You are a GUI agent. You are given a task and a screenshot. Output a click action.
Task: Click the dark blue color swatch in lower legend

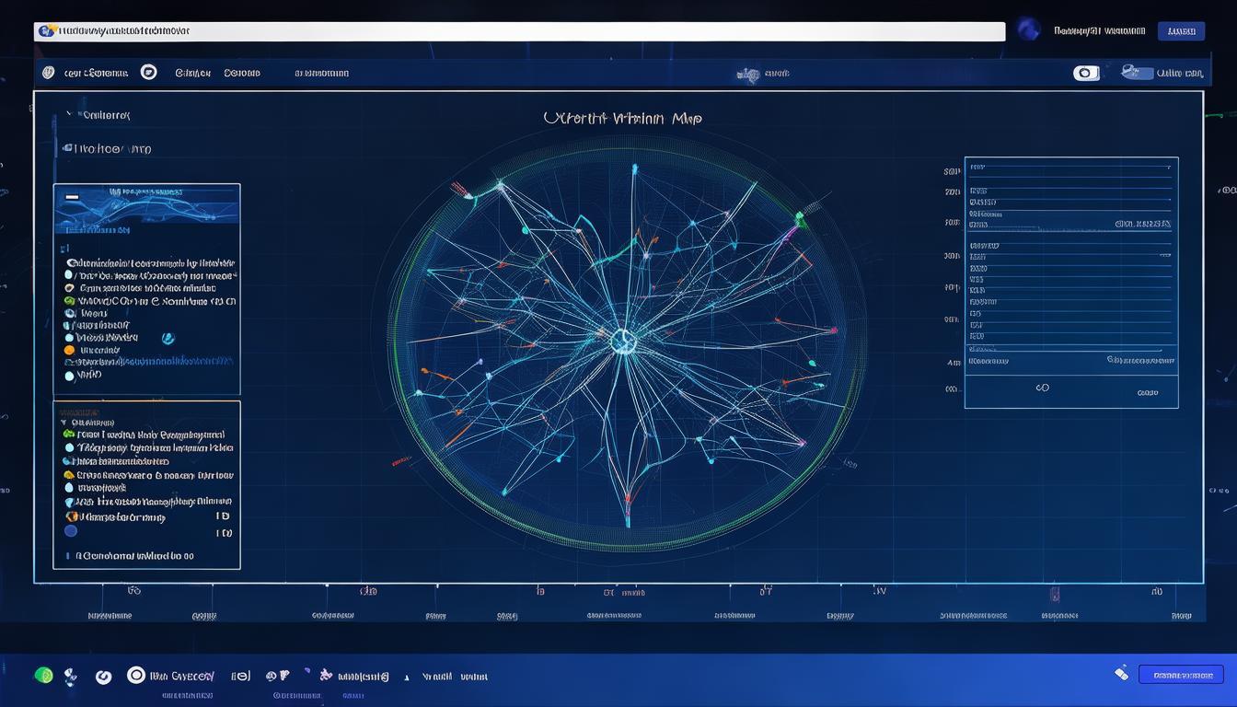tap(71, 531)
